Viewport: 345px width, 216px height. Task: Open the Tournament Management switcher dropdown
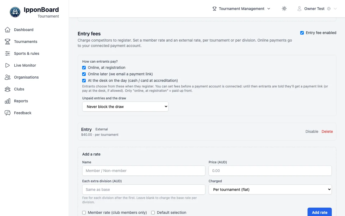(241, 9)
